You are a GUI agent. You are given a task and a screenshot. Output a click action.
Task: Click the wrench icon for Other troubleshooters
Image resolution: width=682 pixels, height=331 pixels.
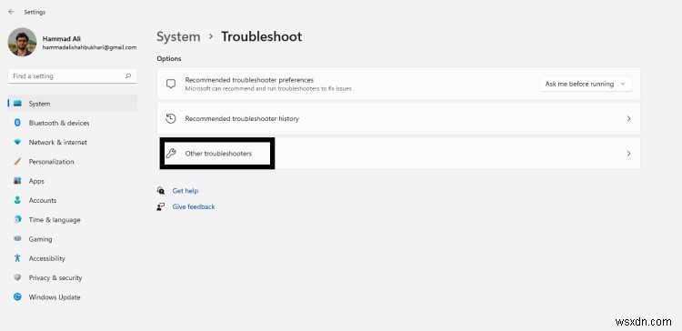click(x=171, y=153)
